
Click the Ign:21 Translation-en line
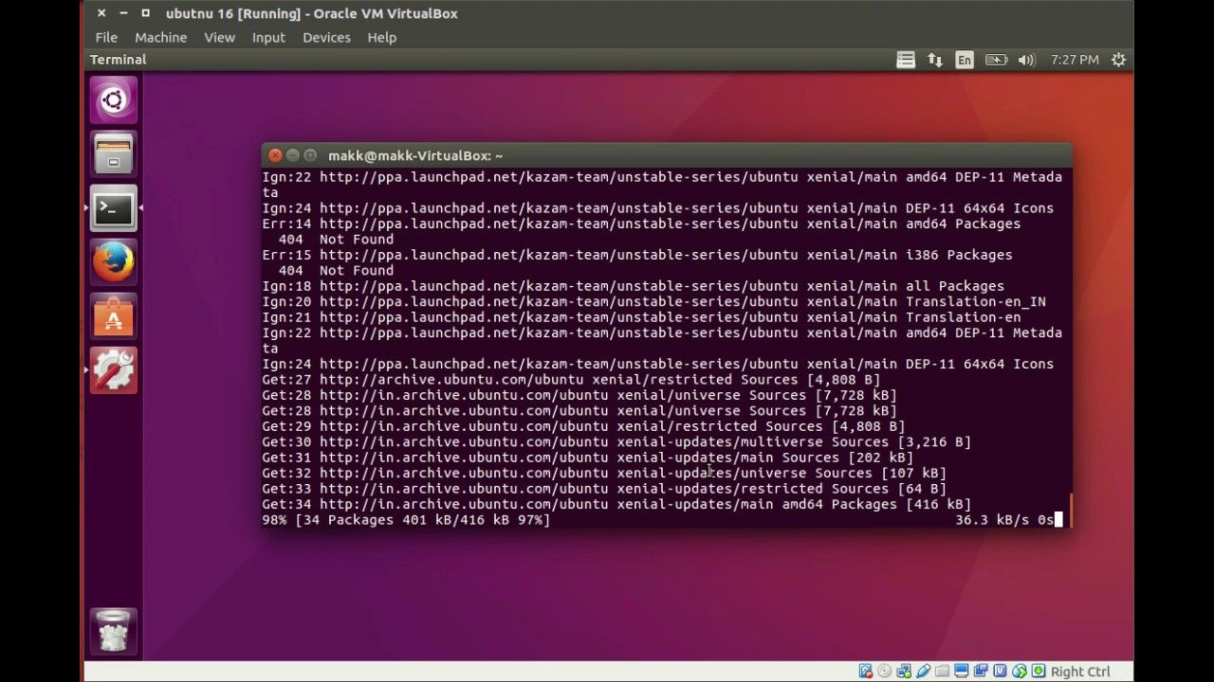tap(641, 317)
